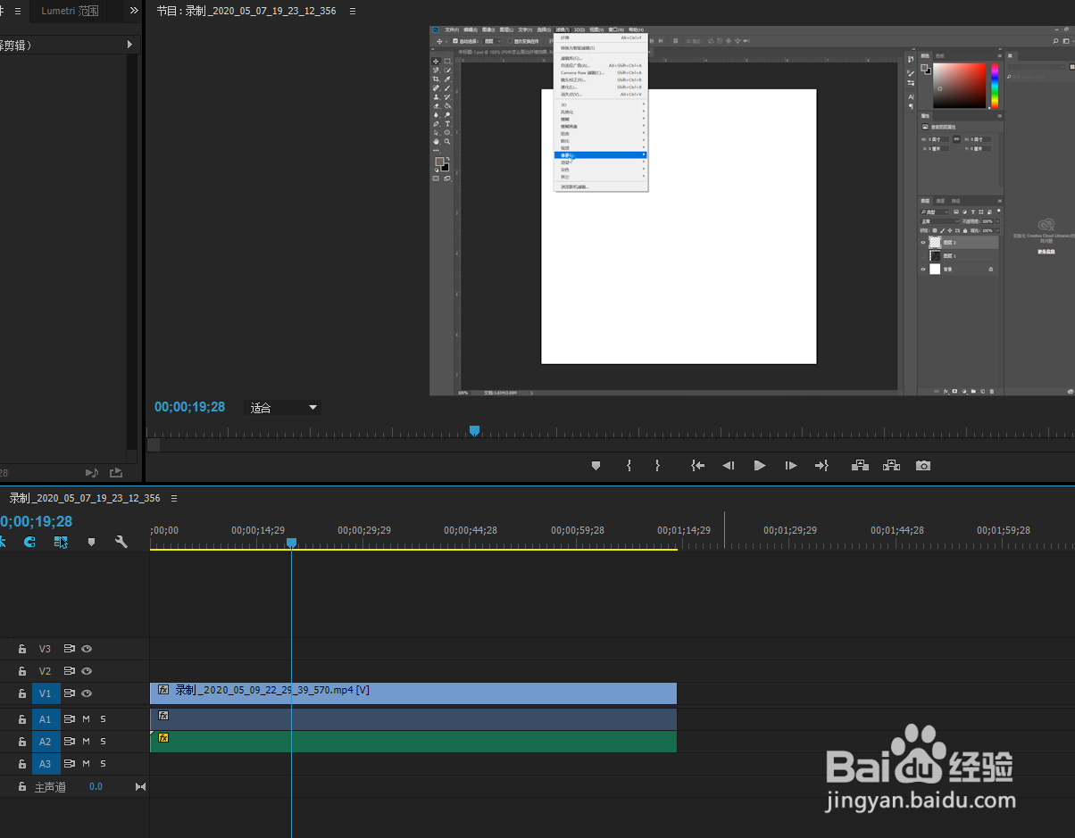Mute track A3
Viewport: 1075px width, 838px height.
(x=87, y=764)
